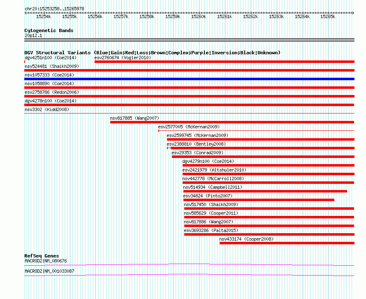The width and height of the screenshot is (366, 299).
Task: Click the red bar of nsv514934
Action: [265, 191]
